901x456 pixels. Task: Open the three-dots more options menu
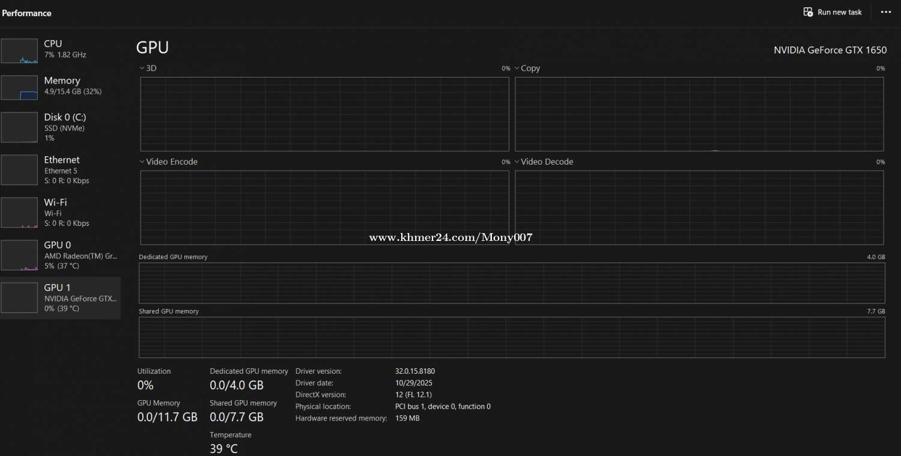coord(886,12)
